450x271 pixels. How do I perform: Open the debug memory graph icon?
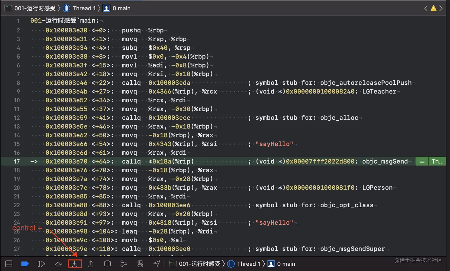pyautogui.click(x=124, y=264)
